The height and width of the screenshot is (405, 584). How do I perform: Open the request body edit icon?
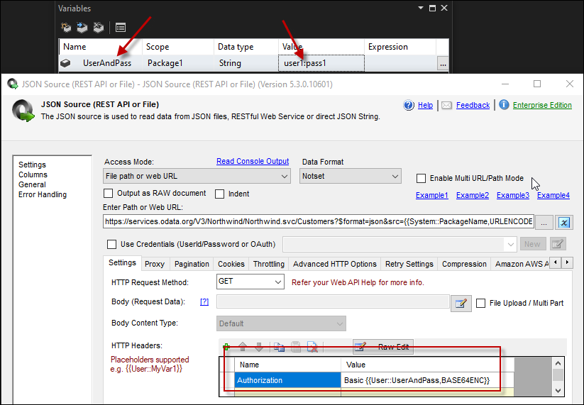click(x=461, y=303)
